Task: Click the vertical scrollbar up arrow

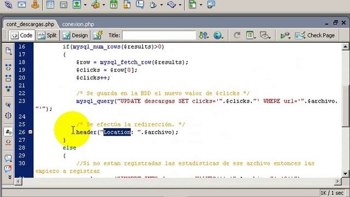Action: tap(345, 47)
